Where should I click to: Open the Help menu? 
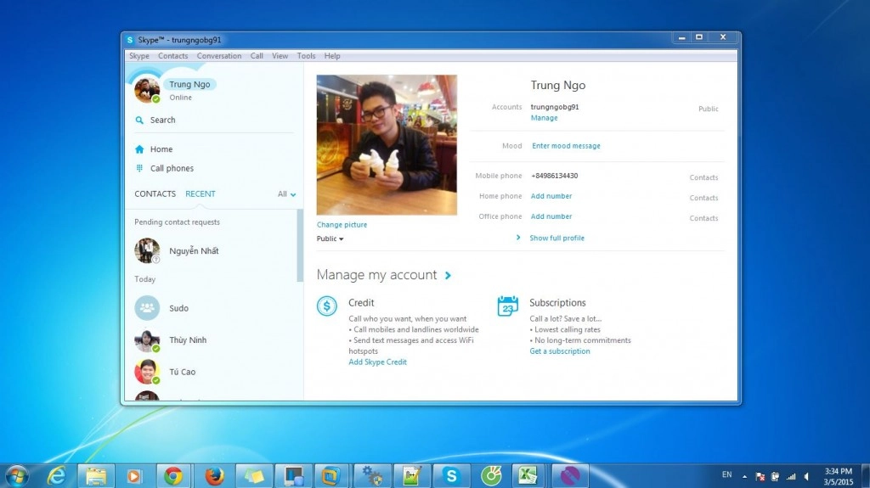pos(332,56)
